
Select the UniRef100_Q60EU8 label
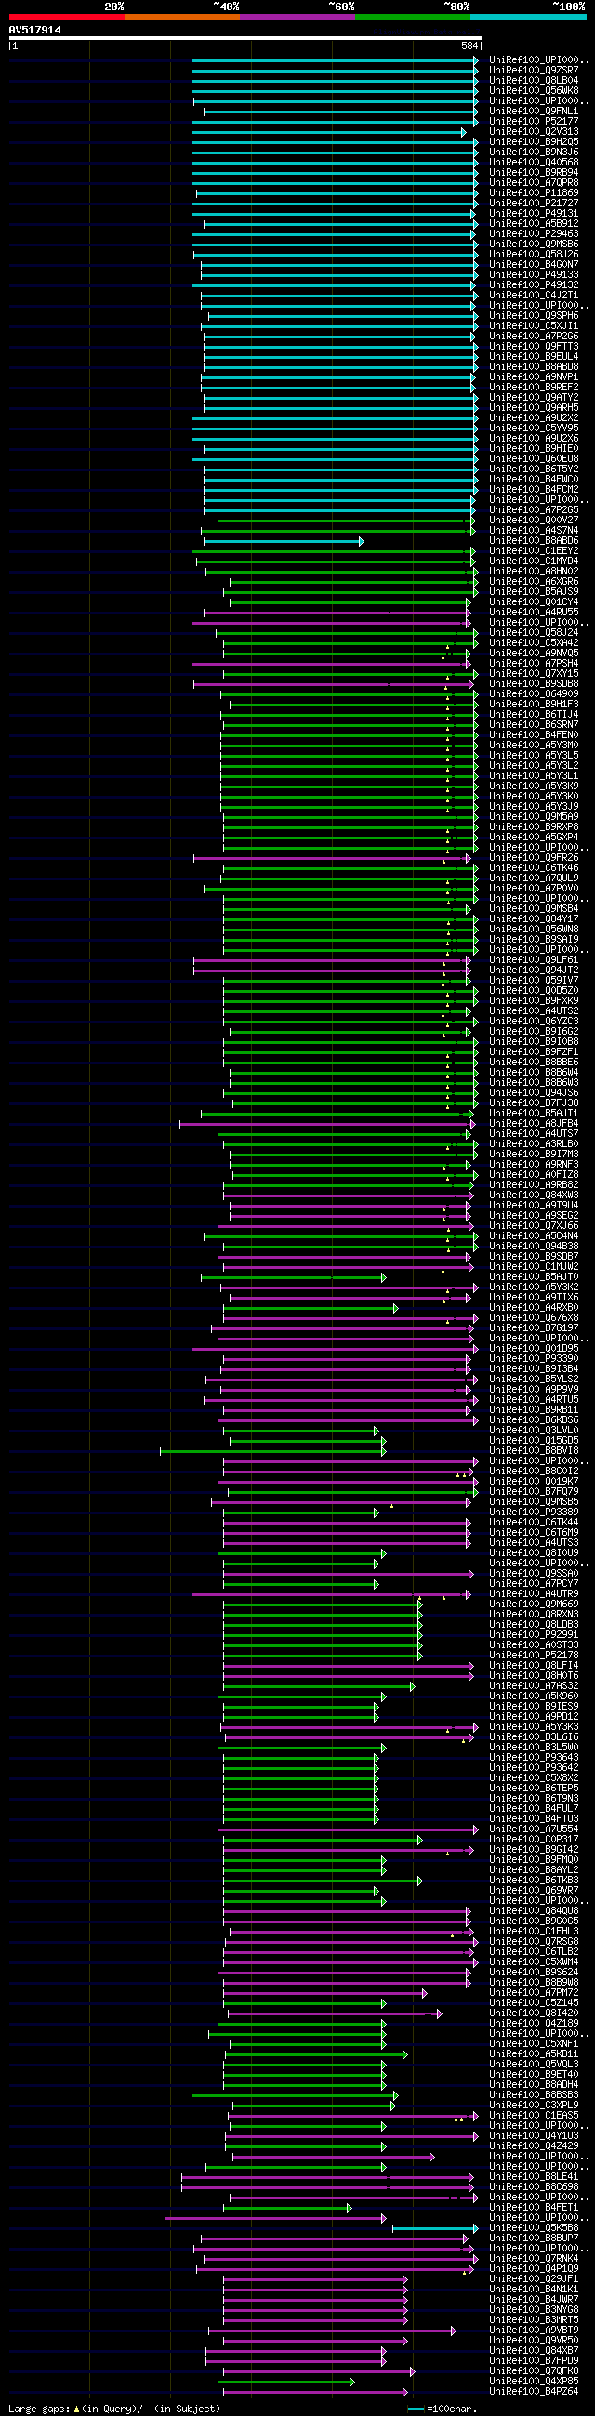click(533, 459)
